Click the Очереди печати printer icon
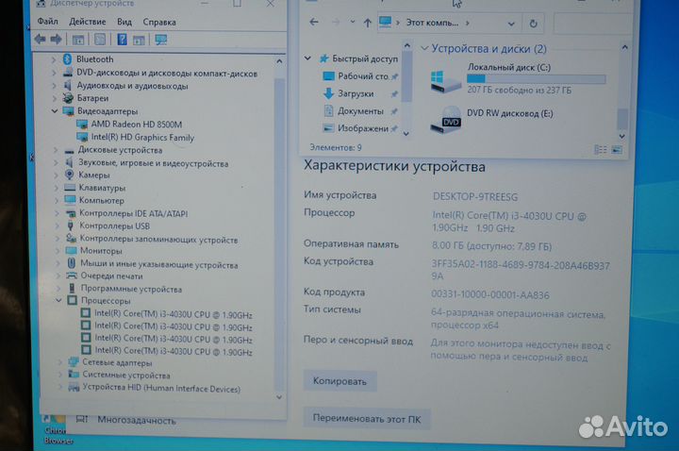 pyautogui.click(x=72, y=276)
